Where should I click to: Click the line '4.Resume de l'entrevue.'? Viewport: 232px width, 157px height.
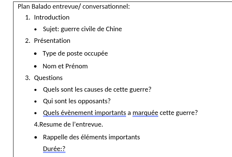pos(68,124)
